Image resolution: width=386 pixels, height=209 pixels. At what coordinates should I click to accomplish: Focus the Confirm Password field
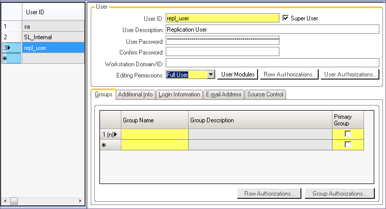222,51
